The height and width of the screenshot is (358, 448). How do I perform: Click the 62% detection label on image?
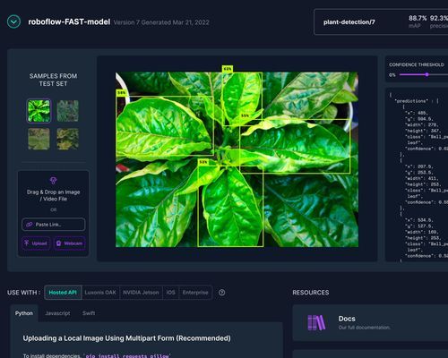[228, 69]
